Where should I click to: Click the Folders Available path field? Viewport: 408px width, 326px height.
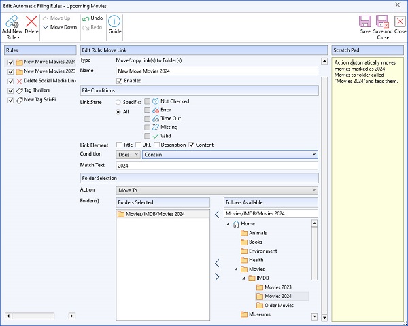click(271, 213)
